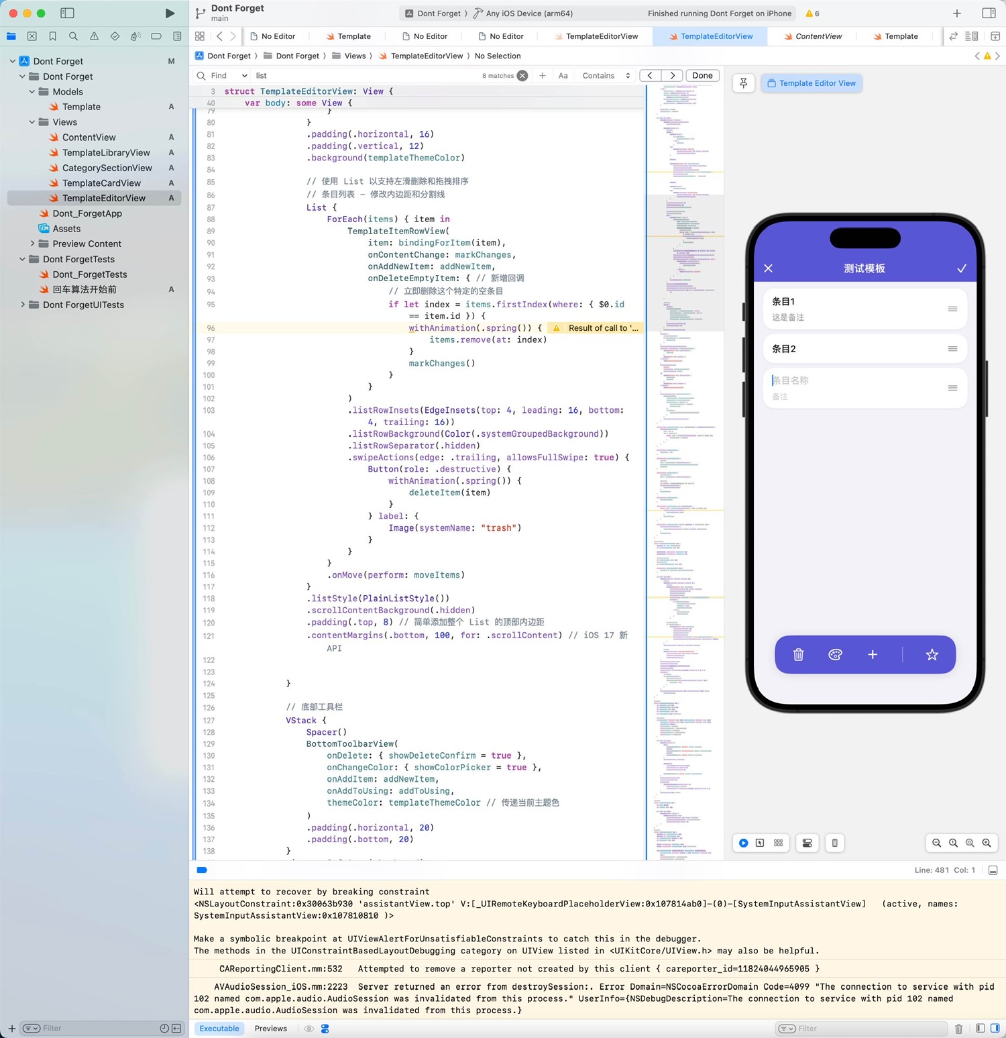This screenshot has width=1006, height=1038.
Task: Select the Previews tab in debug bar
Action: coord(270,1029)
